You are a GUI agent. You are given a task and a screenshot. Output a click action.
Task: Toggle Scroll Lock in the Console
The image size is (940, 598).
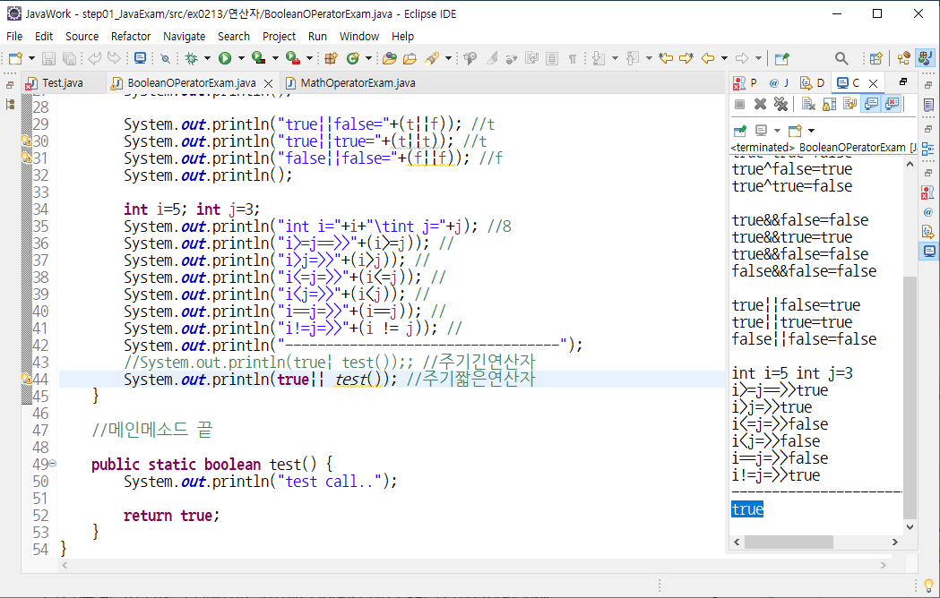[829, 104]
